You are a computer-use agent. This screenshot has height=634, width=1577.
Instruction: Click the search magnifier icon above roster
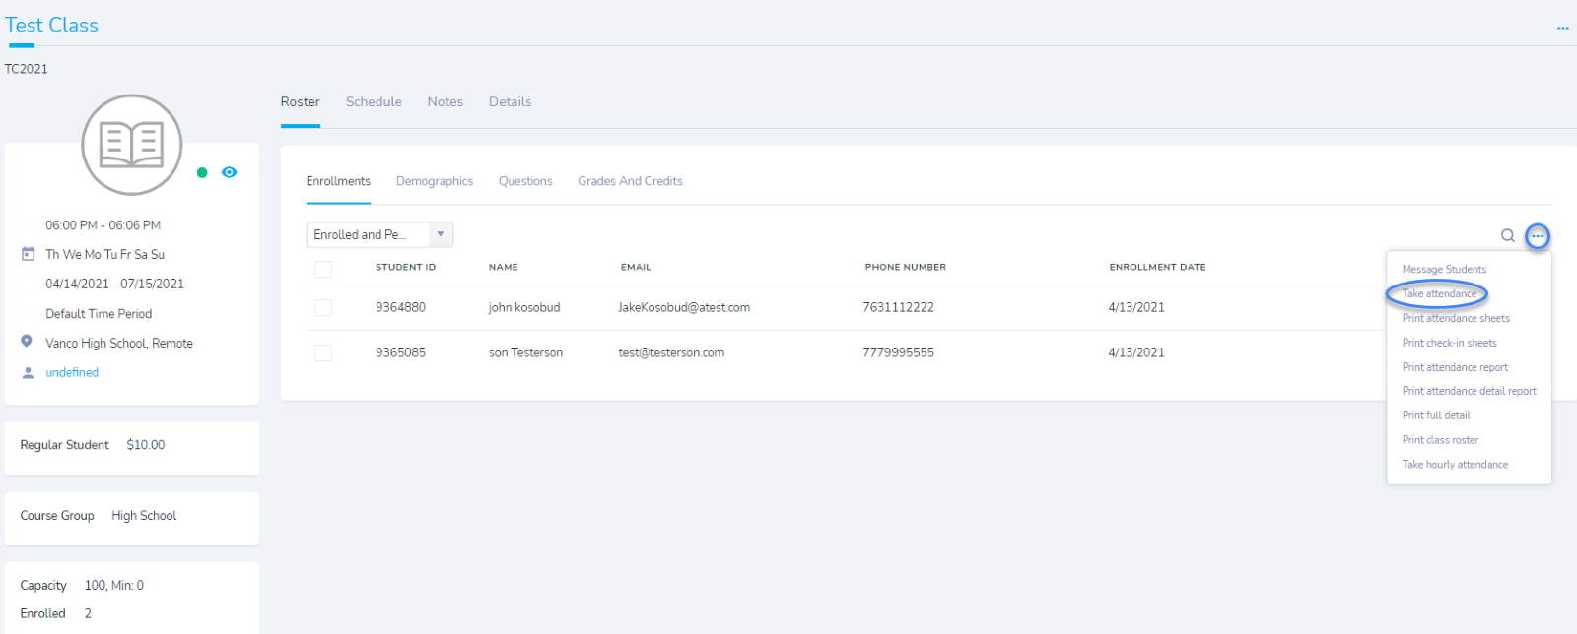point(1507,235)
